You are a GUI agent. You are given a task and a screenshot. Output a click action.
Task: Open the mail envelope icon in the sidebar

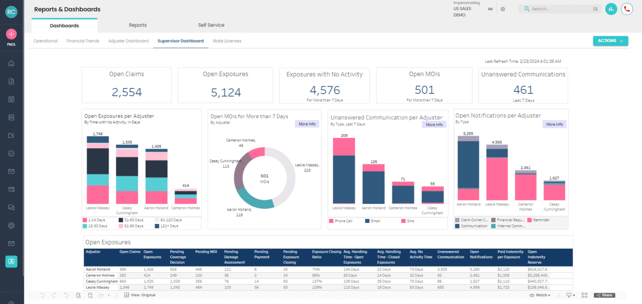click(x=11, y=171)
